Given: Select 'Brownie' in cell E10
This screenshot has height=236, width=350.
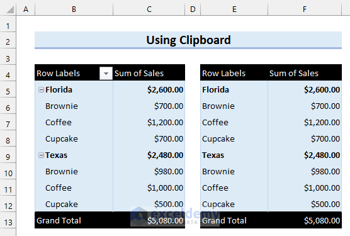Looking at the screenshot, I should point(234,171).
